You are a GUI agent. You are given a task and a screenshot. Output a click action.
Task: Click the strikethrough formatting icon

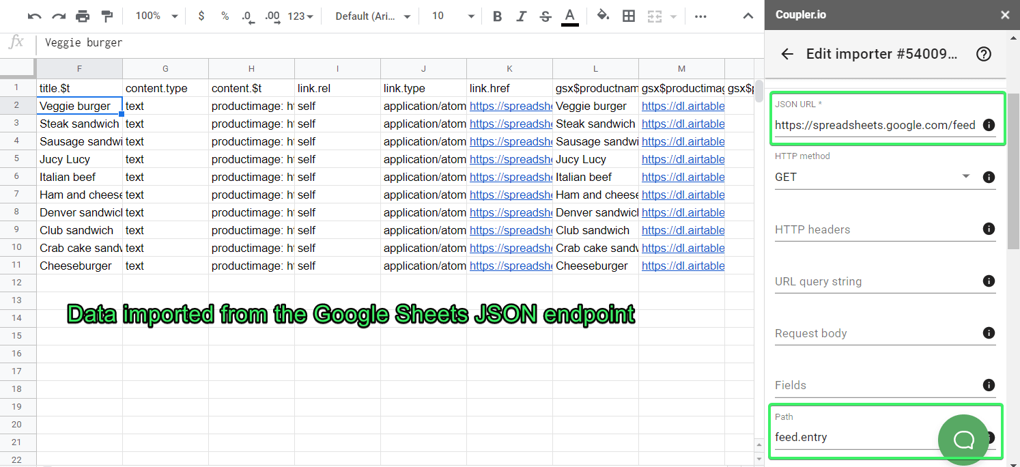coord(545,15)
